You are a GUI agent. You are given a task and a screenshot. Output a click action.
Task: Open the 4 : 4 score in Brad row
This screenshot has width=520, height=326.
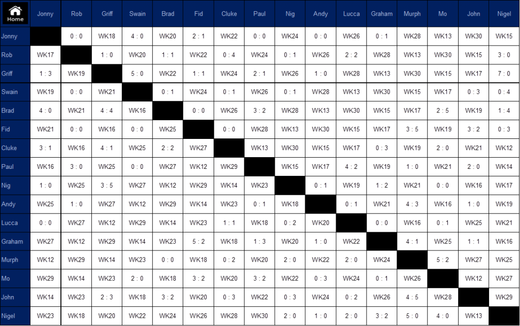pos(107,111)
